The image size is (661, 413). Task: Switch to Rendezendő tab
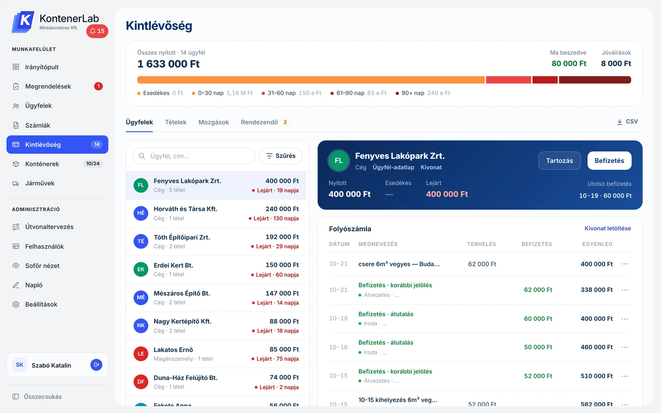tap(264, 122)
